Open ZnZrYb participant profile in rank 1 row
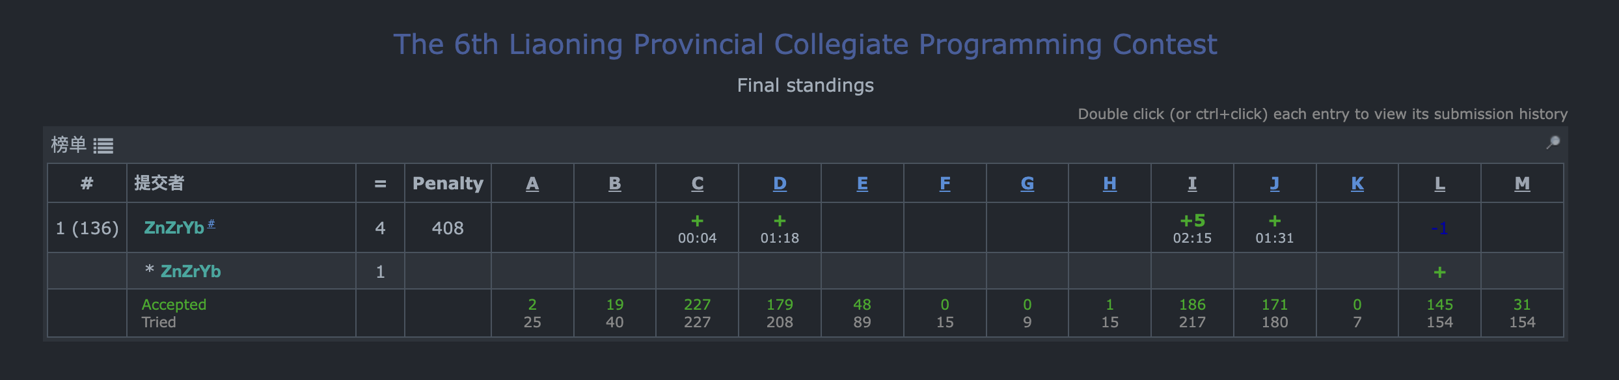This screenshot has width=1619, height=380. [x=174, y=228]
